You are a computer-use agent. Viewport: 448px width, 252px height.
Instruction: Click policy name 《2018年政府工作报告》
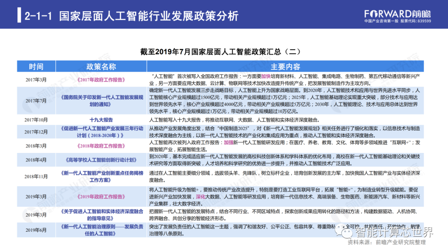101,146
